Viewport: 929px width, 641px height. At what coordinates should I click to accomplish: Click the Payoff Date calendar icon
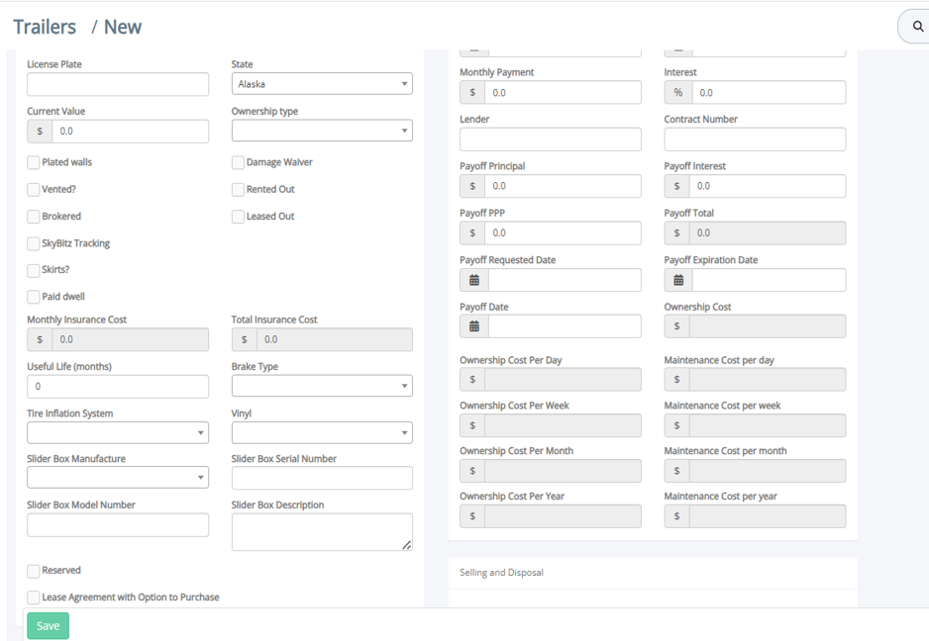point(474,326)
